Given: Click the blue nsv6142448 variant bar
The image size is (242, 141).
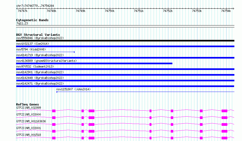Looking at the screenshot, I should (125, 81).
